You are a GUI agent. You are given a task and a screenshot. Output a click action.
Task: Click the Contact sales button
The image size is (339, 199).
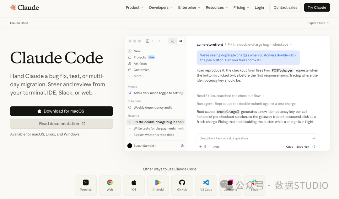(285, 8)
